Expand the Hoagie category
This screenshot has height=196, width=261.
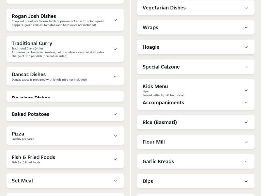click(x=195, y=47)
